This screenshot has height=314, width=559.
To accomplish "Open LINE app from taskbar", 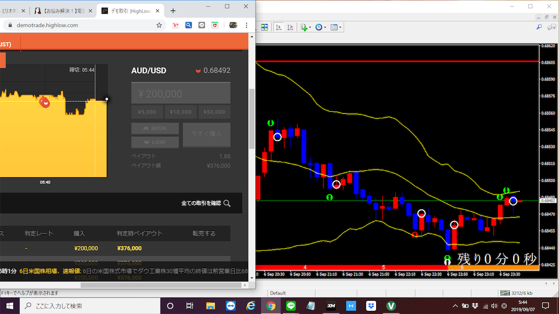I will click(291, 306).
